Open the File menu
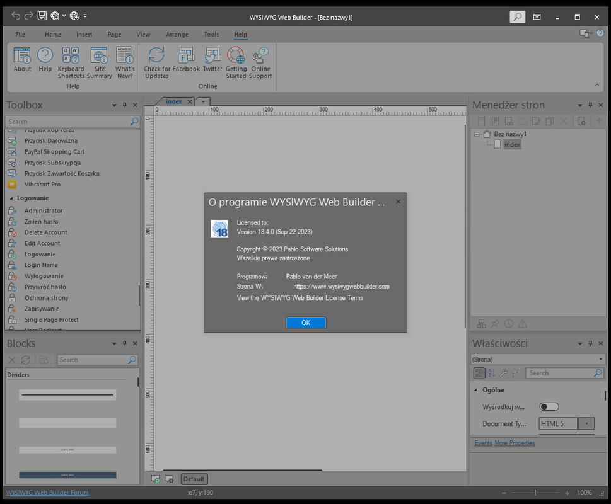Viewport: 611px width, 504px height. point(20,34)
